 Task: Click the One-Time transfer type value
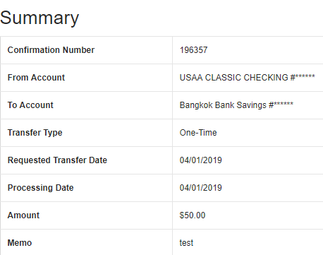198,133
